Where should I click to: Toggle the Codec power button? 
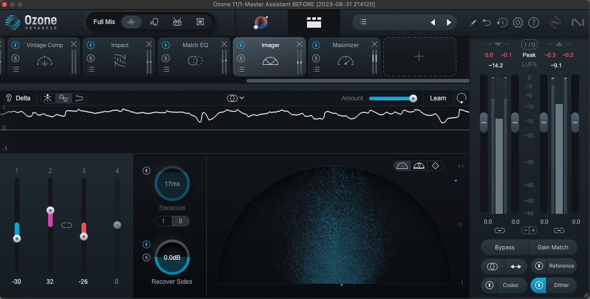click(x=489, y=285)
